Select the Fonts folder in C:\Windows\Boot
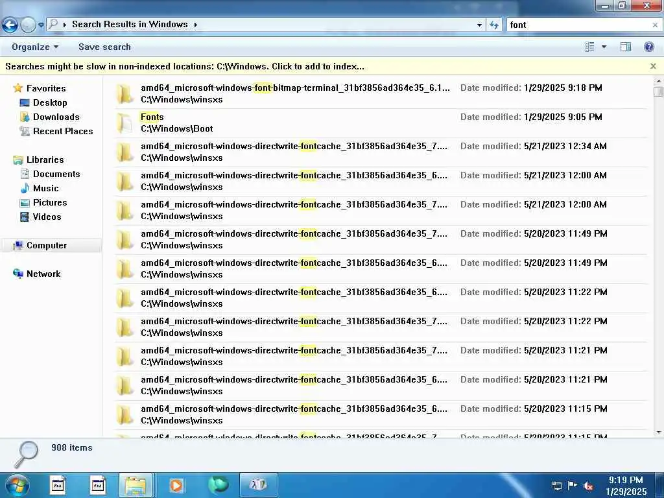The width and height of the screenshot is (664, 498). (380, 123)
